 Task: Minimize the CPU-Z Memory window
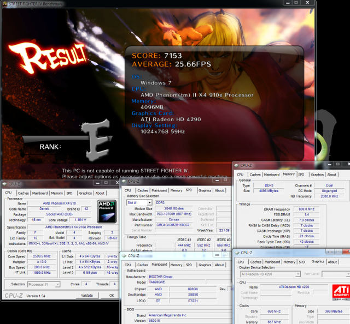329,164
